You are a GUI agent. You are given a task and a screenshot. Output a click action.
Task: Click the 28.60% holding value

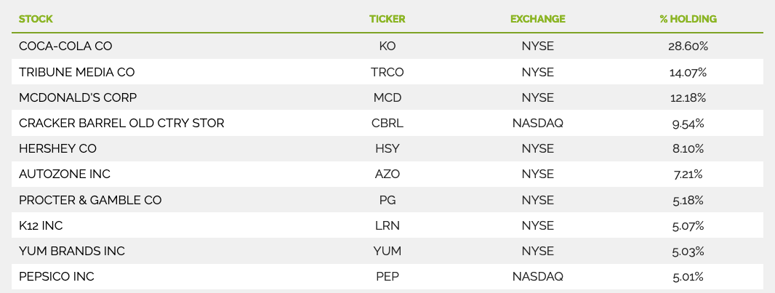[688, 47]
